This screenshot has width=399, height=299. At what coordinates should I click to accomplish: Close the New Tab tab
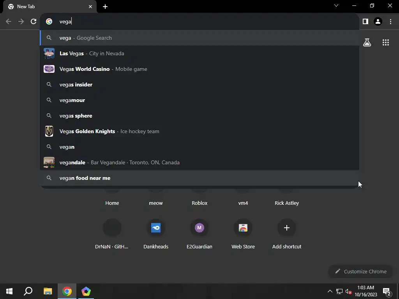[90, 7]
